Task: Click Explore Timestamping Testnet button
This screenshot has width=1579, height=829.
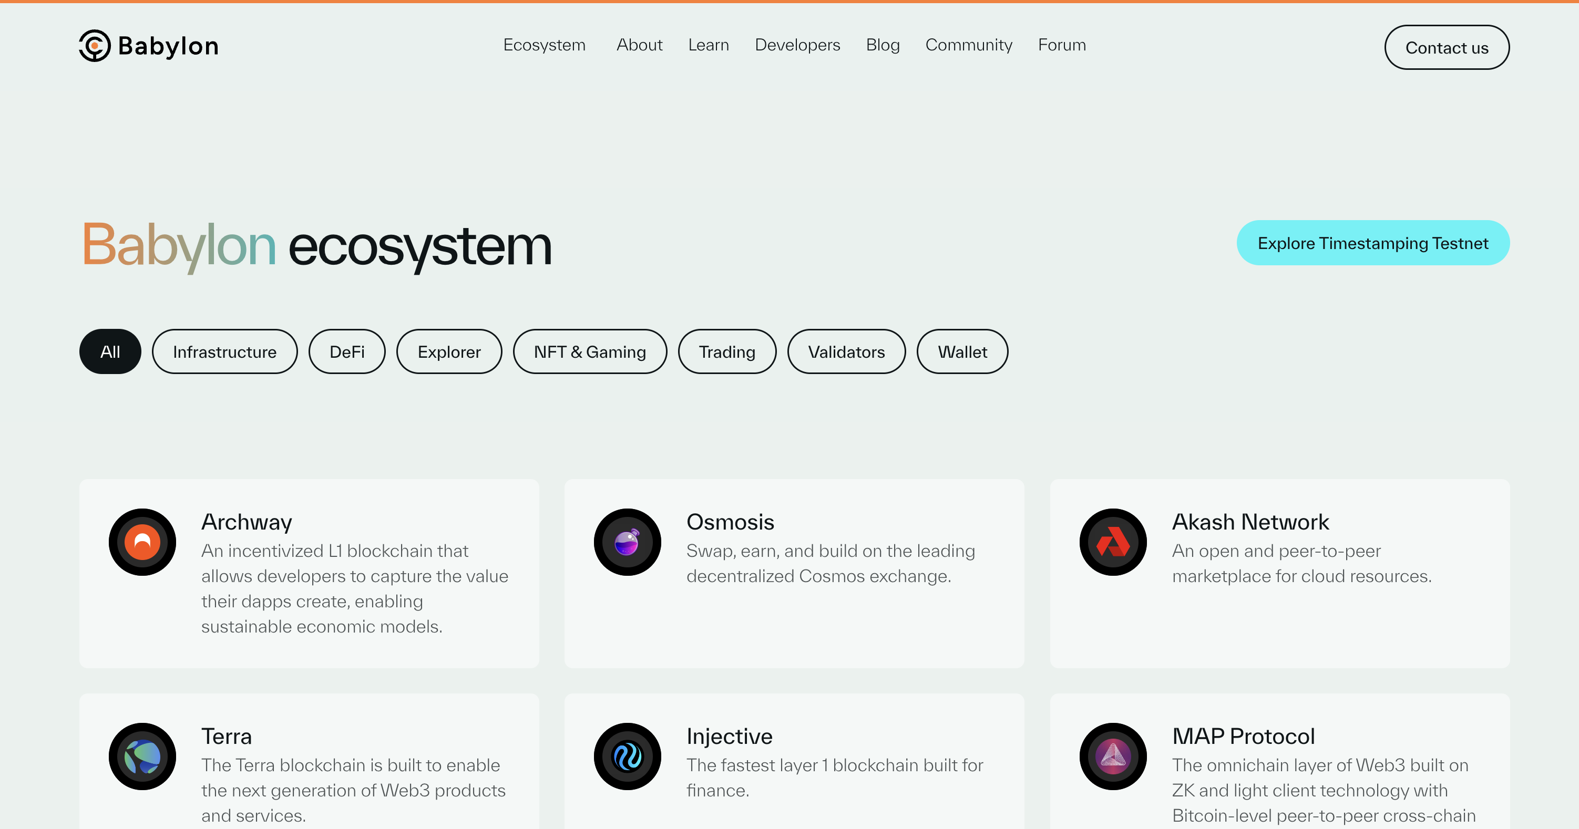Action: pyautogui.click(x=1373, y=243)
